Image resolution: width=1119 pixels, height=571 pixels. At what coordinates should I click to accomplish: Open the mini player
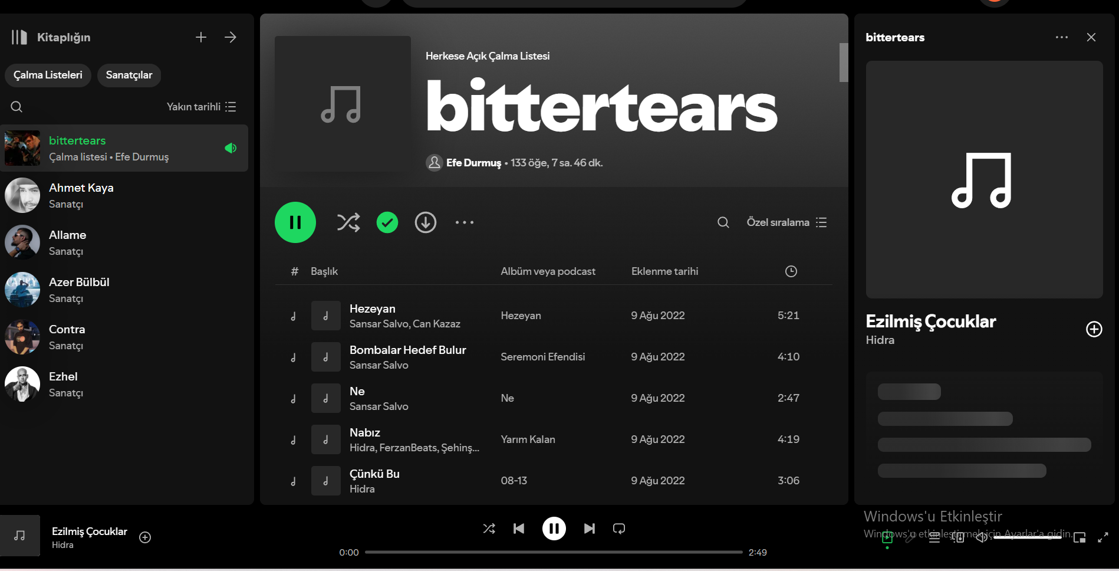click(1079, 537)
